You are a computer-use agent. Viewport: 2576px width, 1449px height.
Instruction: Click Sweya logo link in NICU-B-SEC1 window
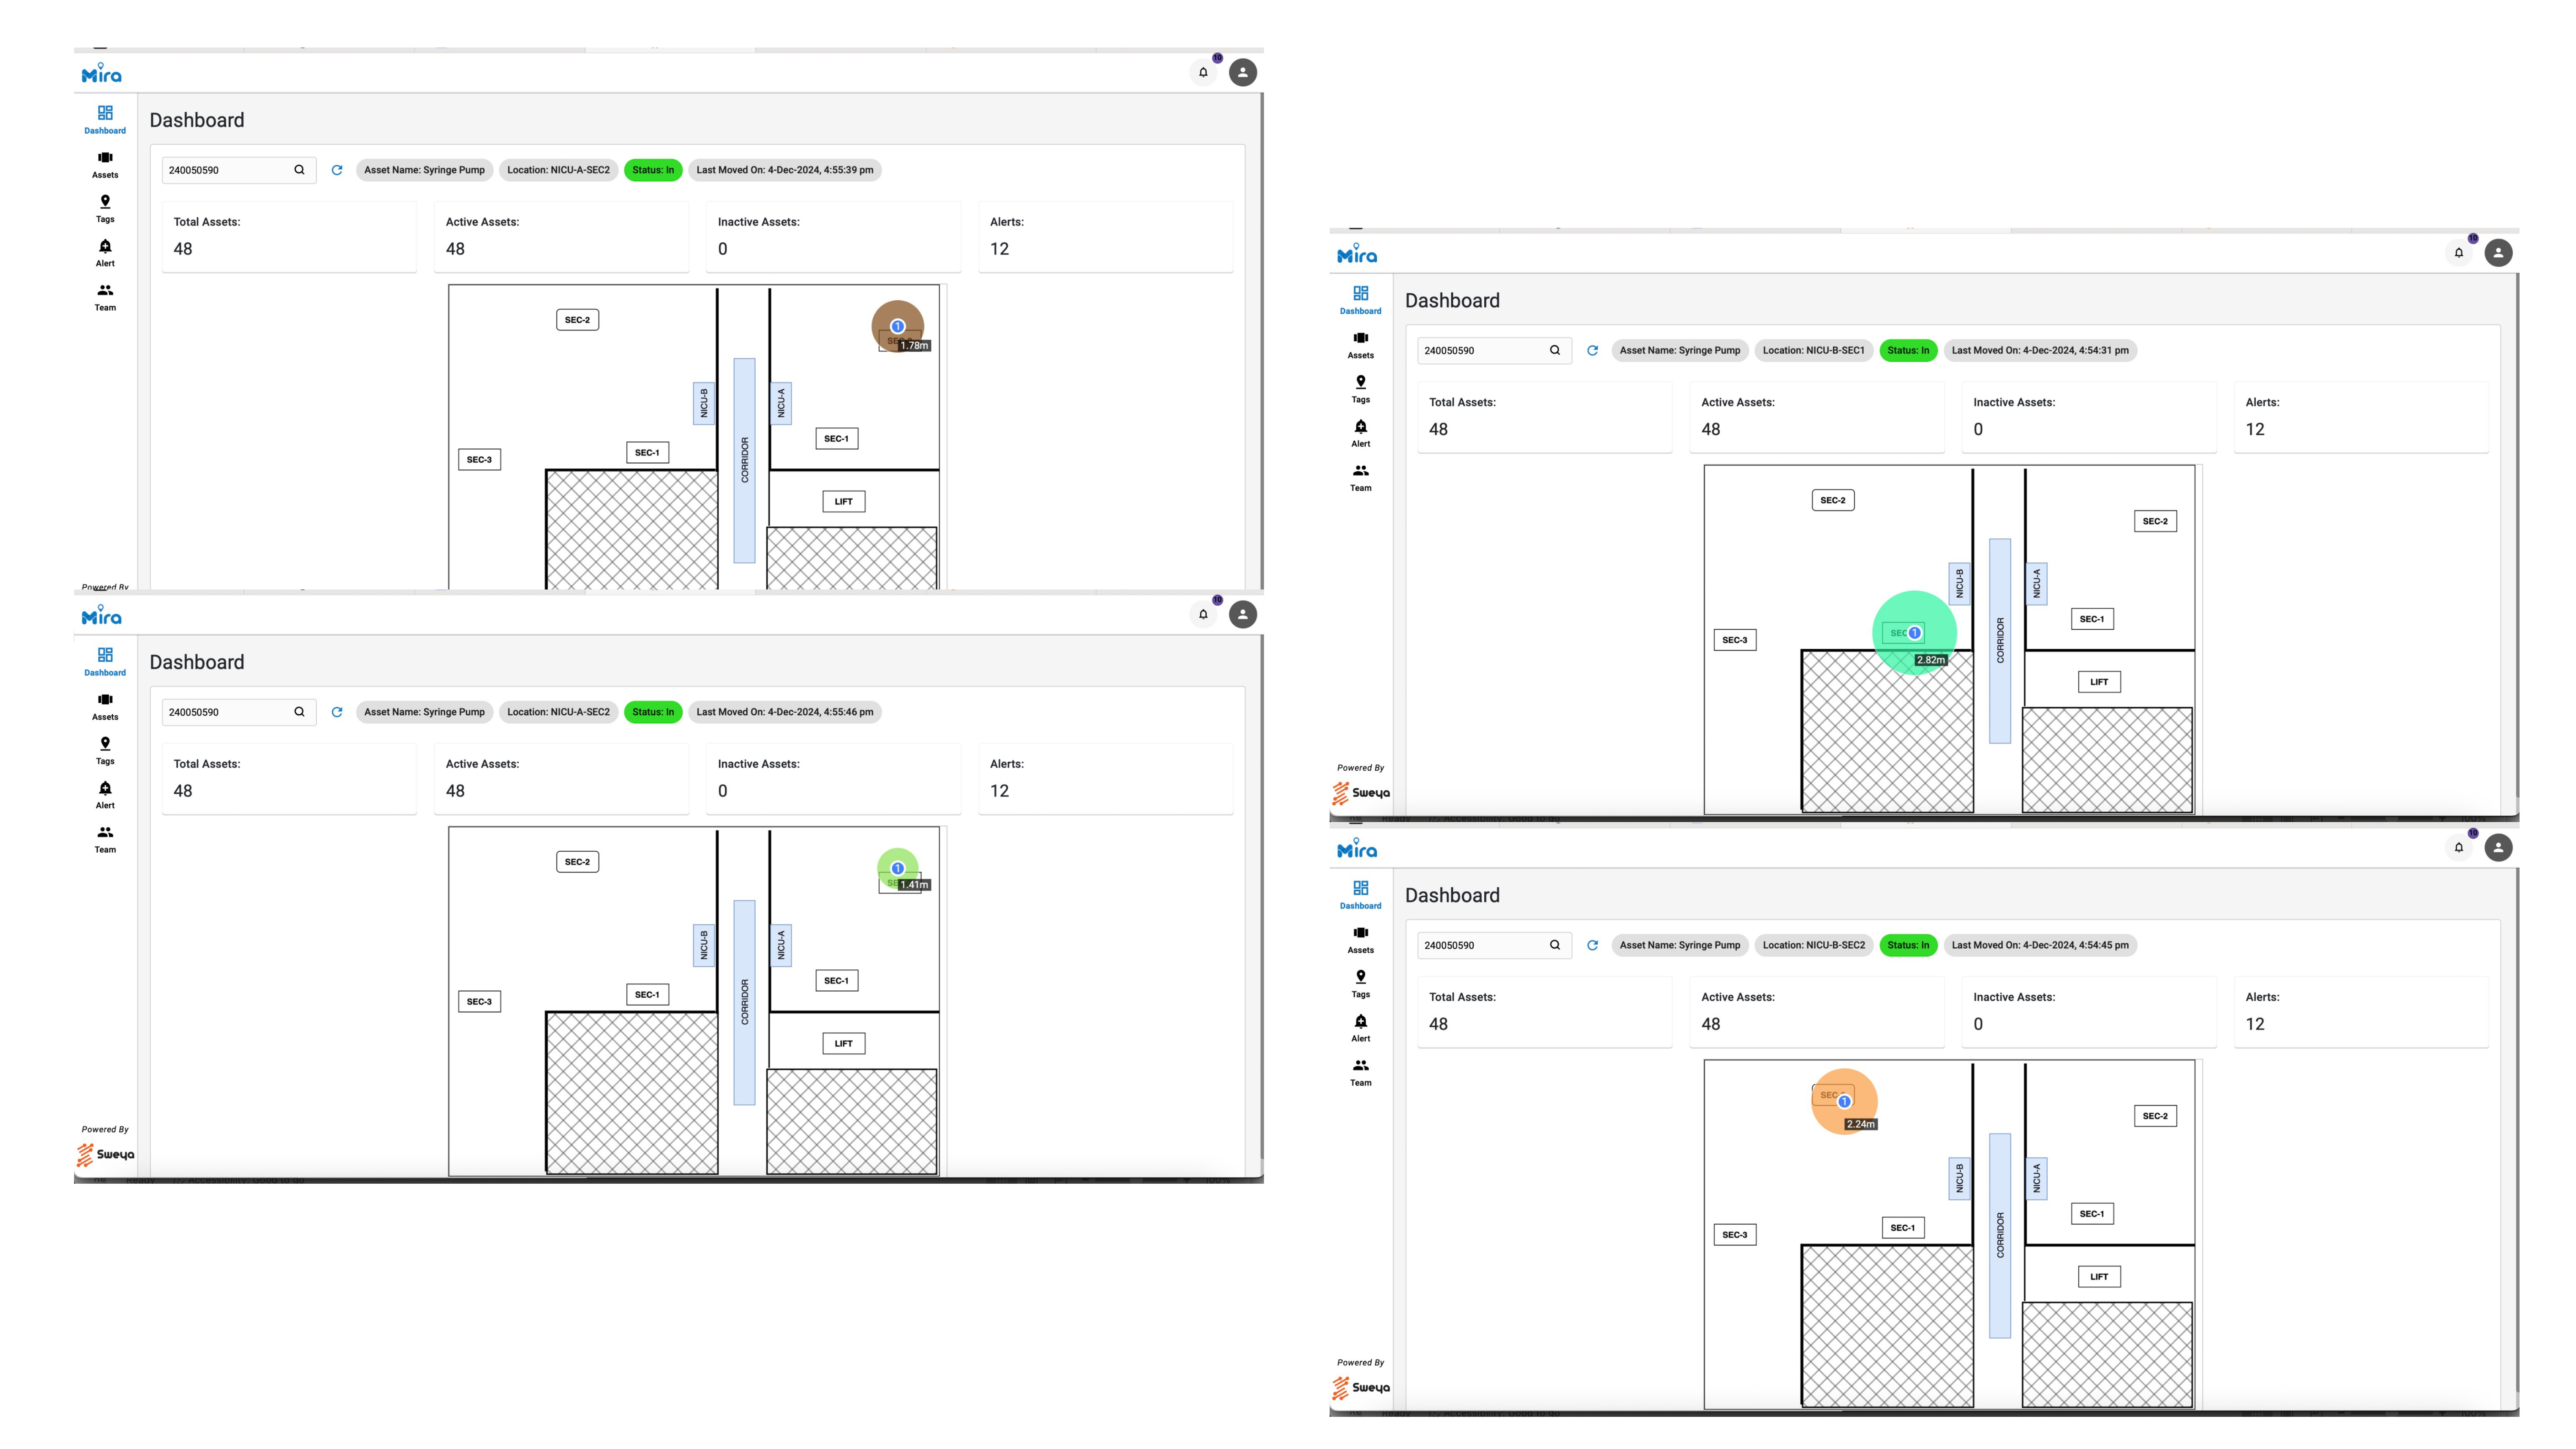tap(1361, 793)
